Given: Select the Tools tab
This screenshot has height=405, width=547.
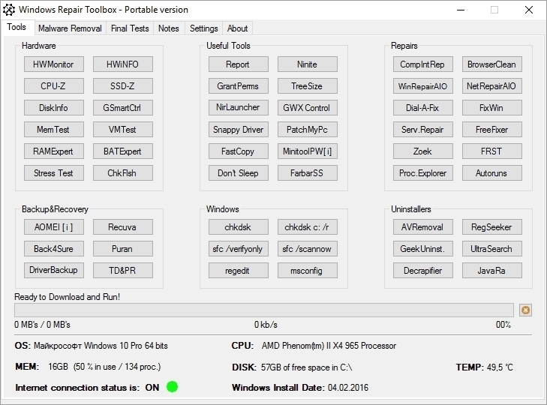Looking at the screenshot, I should point(17,27).
